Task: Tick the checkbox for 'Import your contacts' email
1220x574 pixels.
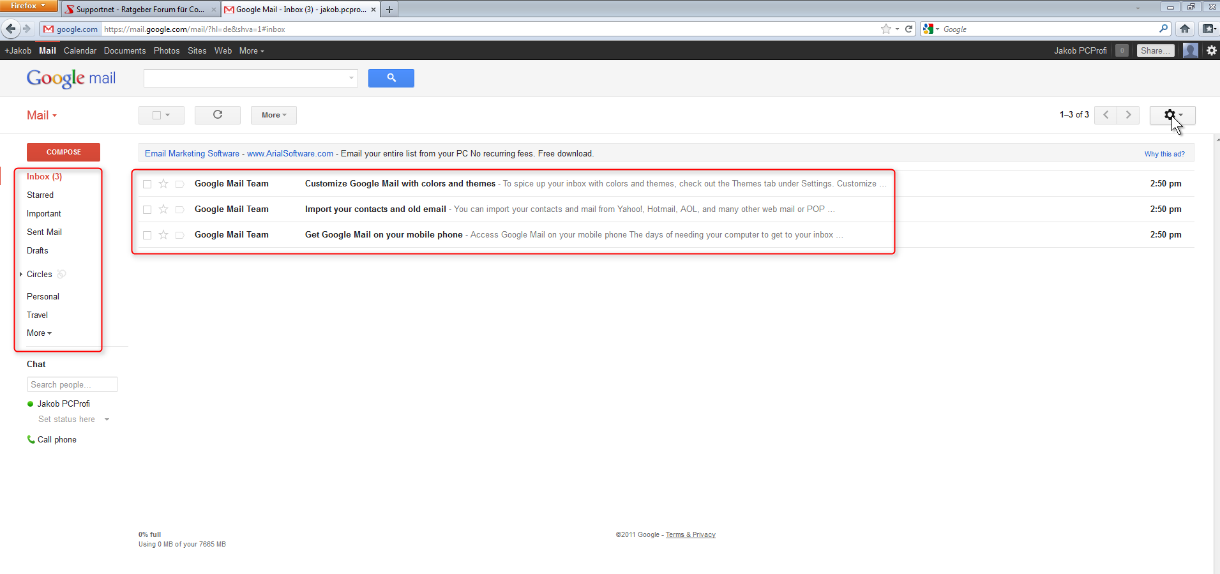Action: (147, 209)
